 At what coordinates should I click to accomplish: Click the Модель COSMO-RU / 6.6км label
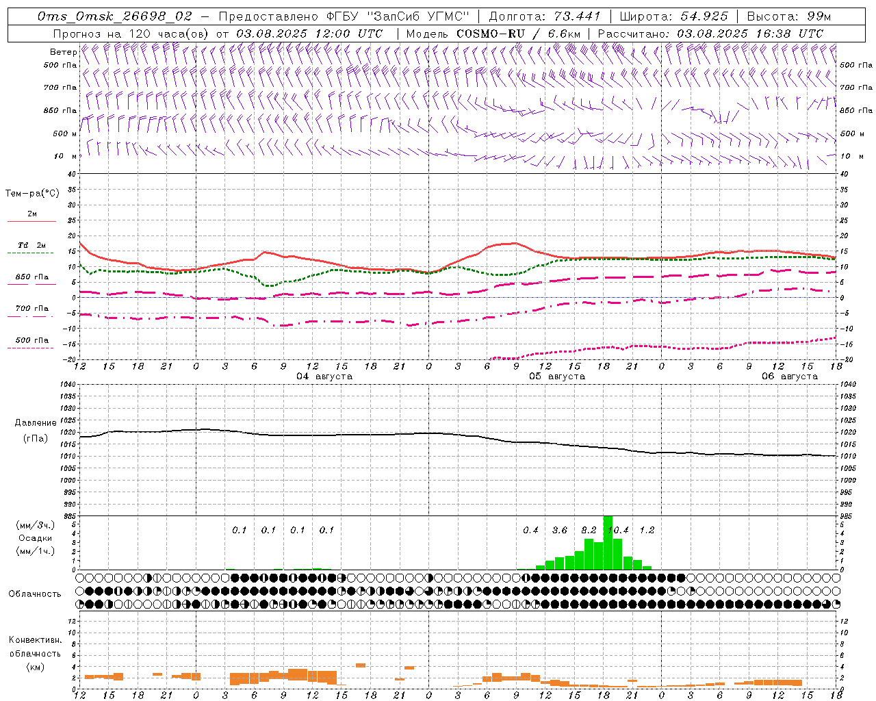pyautogui.click(x=493, y=33)
